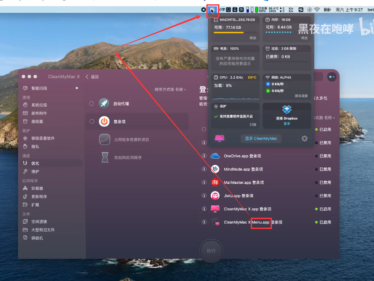Open the 空间透镜 module
This screenshot has width=374, height=281.
click(39, 222)
